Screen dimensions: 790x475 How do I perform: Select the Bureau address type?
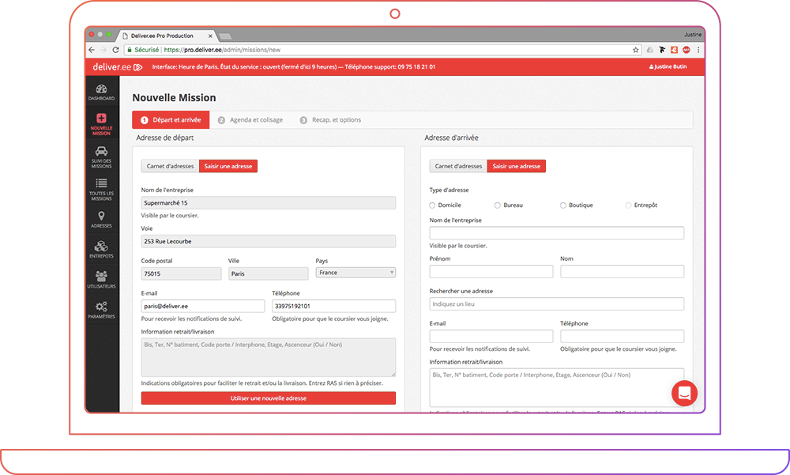(497, 205)
